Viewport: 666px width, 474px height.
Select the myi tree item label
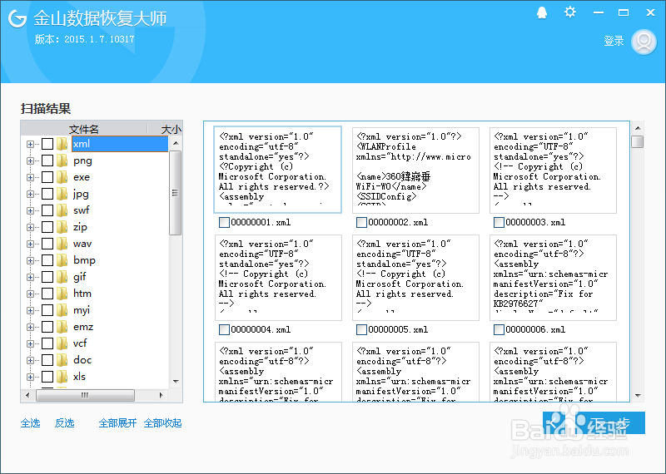click(x=81, y=310)
